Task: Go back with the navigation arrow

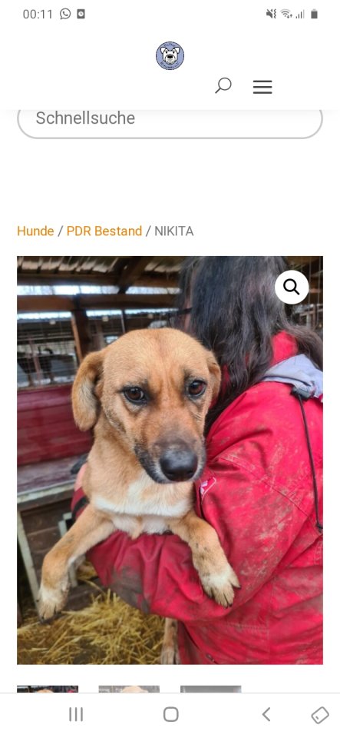Action: pyautogui.click(x=266, y=714)
